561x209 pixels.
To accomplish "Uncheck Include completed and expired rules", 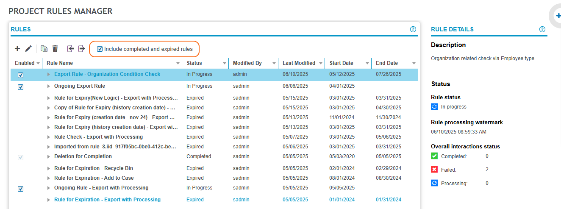I will pyautogui.click(x=100, y=49).
